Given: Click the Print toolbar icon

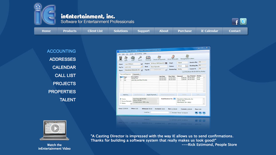Looking at the screenshot, I should pyautogui.click(x=133, y=58).
